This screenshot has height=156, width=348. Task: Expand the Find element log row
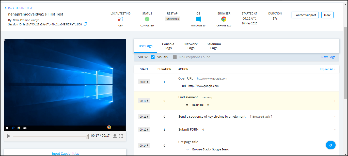coord(335,101)
